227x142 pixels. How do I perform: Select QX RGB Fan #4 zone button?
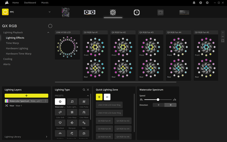click(123, 129)
